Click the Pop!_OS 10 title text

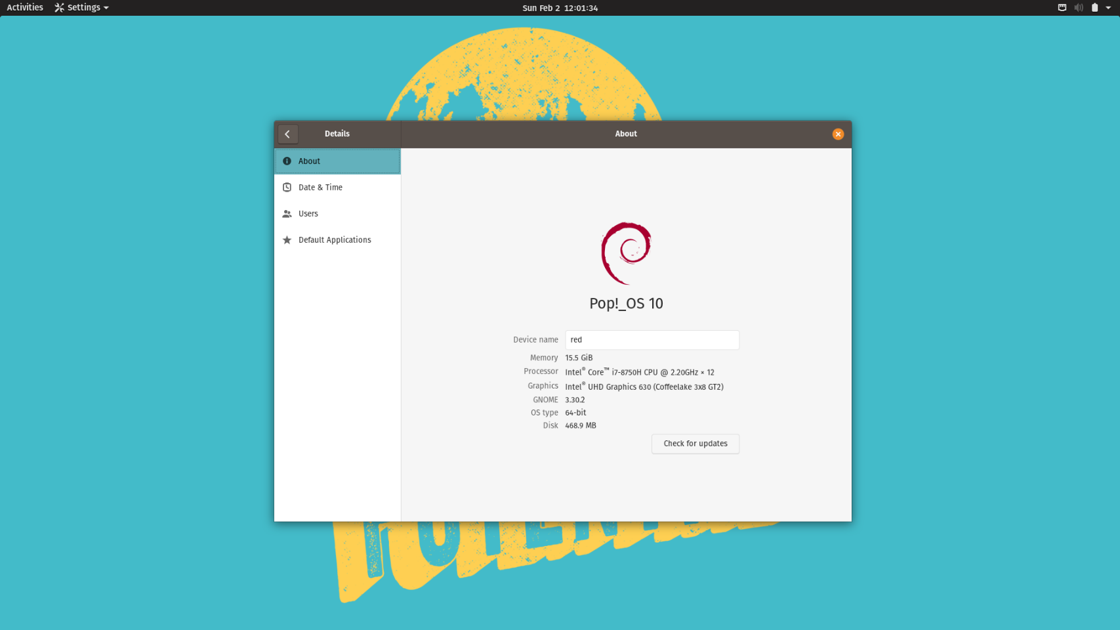[x=626, y=304]
